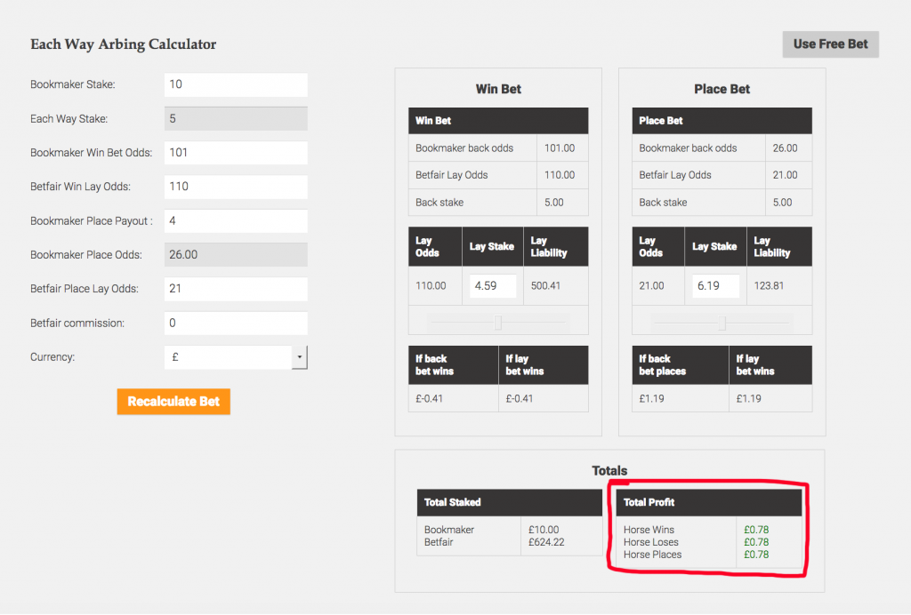The image size is (911, 615).
Task: Click the 'Bookmaker Stake:' label
Action: point(73,84)
